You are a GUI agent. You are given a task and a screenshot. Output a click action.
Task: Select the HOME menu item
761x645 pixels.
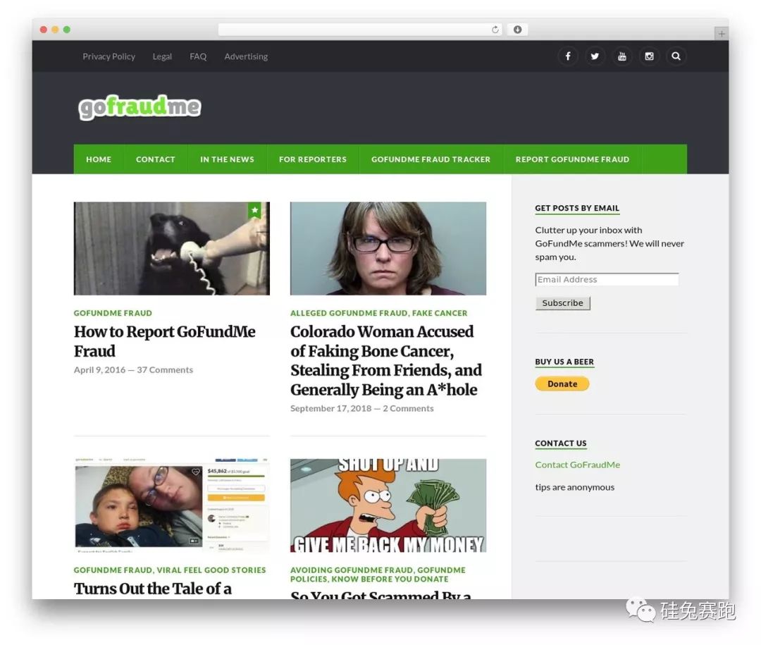coord(99,159)
